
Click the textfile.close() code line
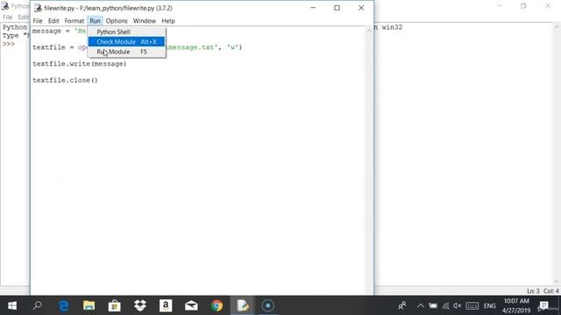(65, 80)
